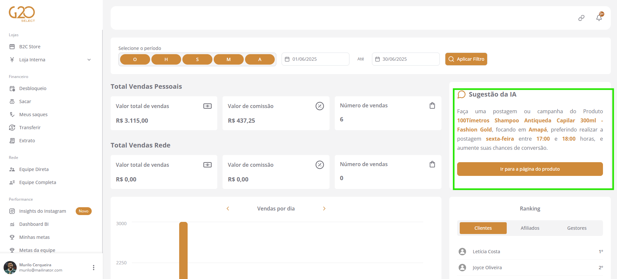The width and height of the screenshot is (617, 279).
Task: Click the Joyce Oliveira ranking name
Action: tap(487, 268)
